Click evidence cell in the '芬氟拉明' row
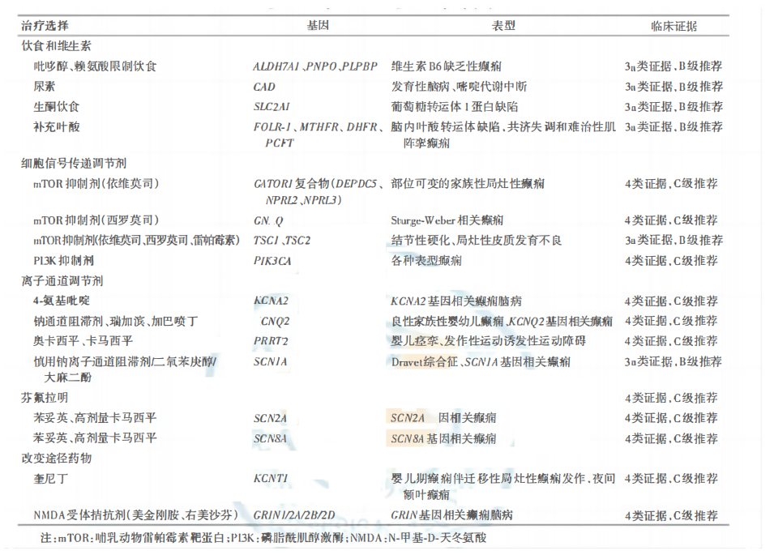Screen dimensions: 774x555 pyautogui.click(x=671, y=398)
